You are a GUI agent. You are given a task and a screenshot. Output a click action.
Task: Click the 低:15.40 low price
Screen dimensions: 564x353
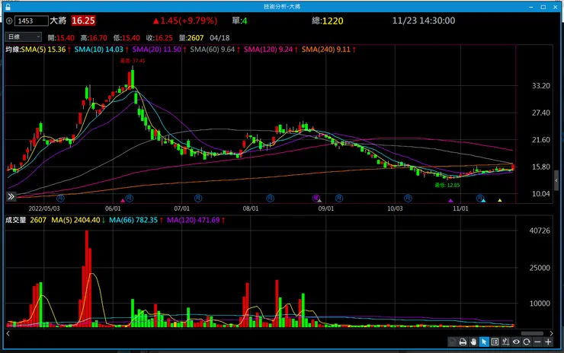(x=127, y=38)
